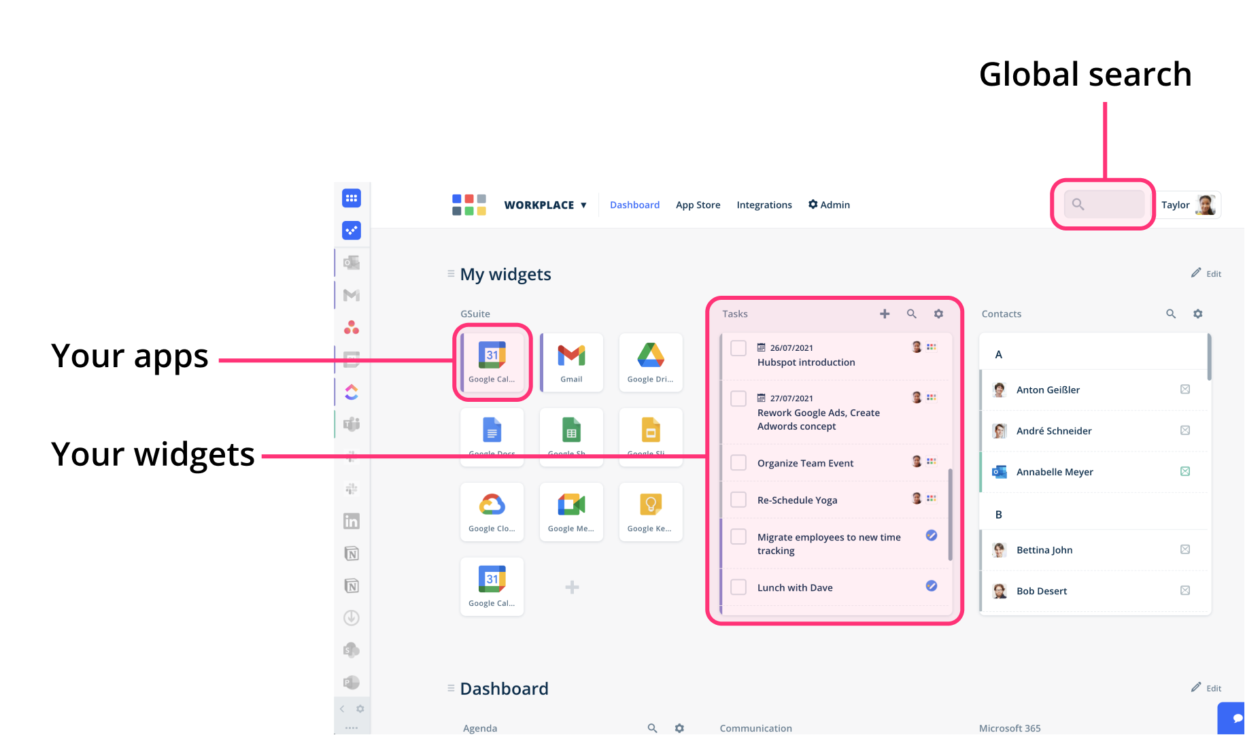The height and width of the screenshot is (735, 1245).
Task: Open the Google Cloud app tile
Action: coord(492,512)
